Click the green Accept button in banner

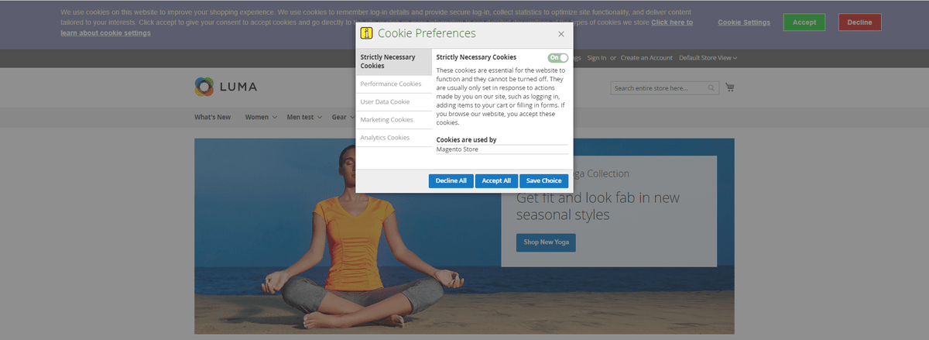pyautogui.click(x=804, y=22)
